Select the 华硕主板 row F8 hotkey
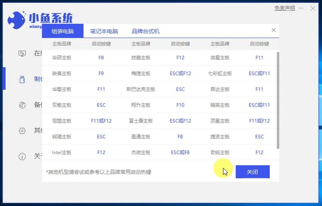Screen dimensions: 322x206 point(101,58)
